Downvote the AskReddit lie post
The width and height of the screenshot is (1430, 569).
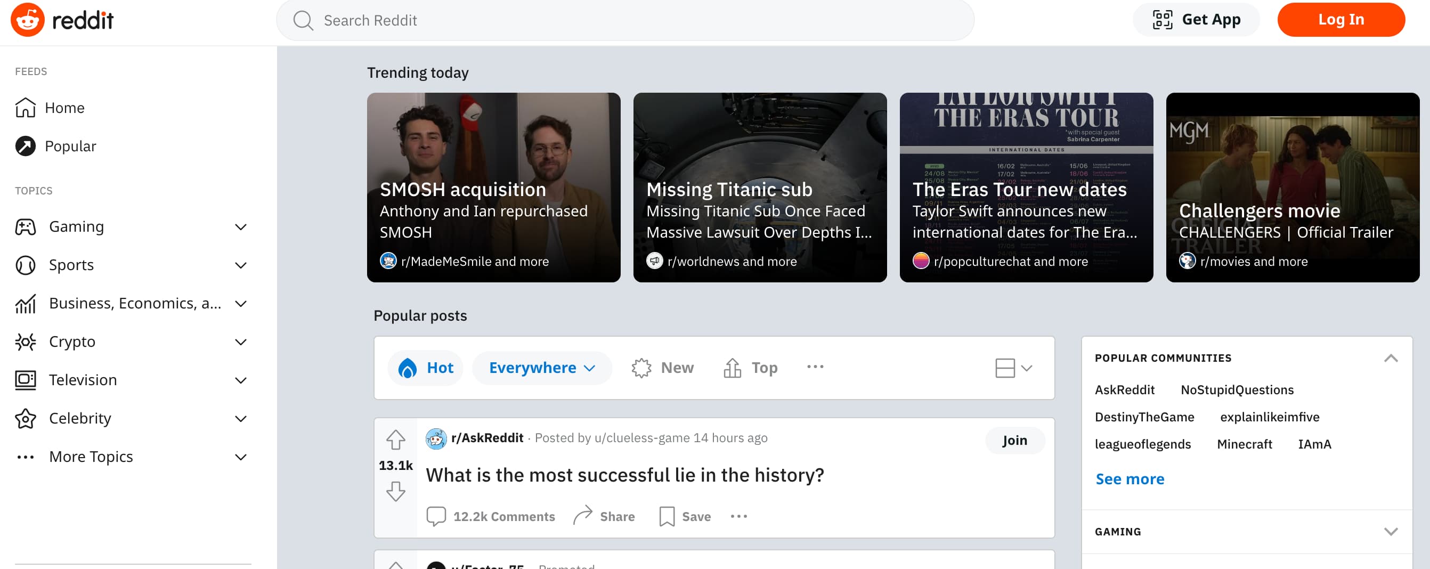tap(395, 491)
